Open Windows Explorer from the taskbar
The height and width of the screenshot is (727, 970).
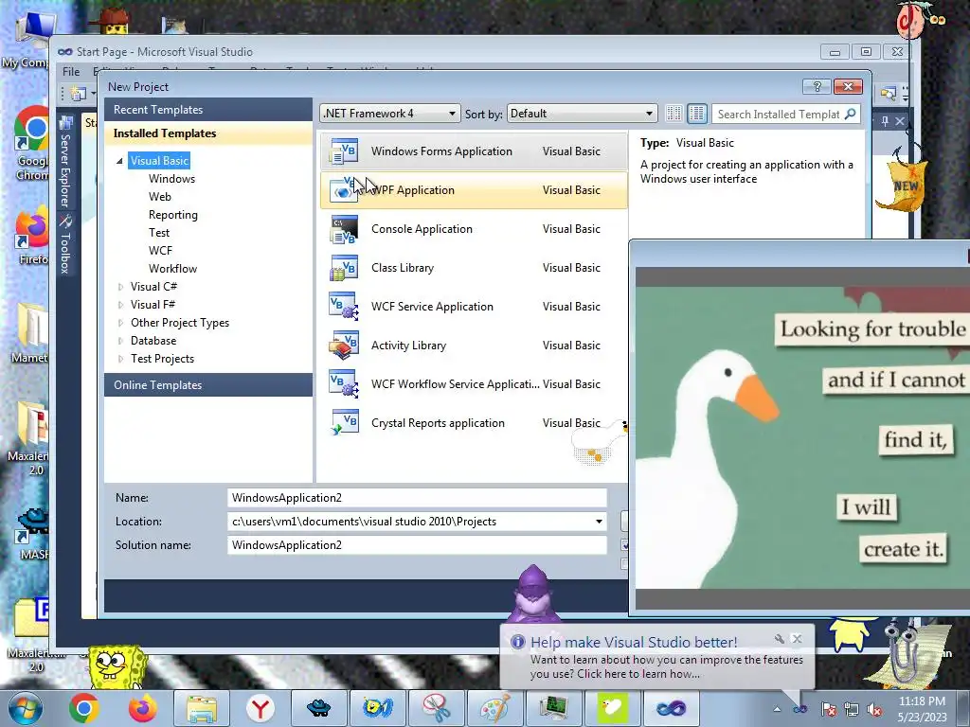tap(202, 708)
